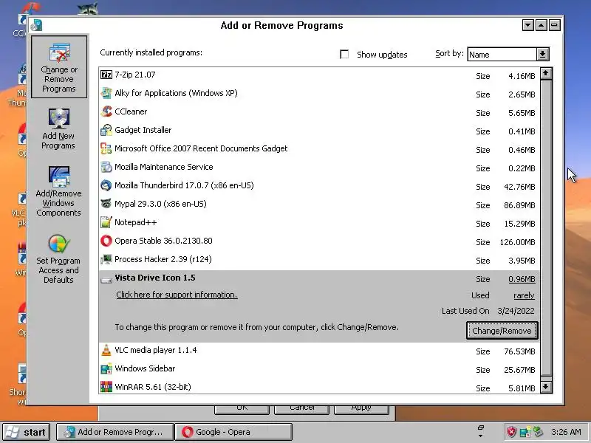Select Mozilla Maintenance Service entry text

coord(163,167)
